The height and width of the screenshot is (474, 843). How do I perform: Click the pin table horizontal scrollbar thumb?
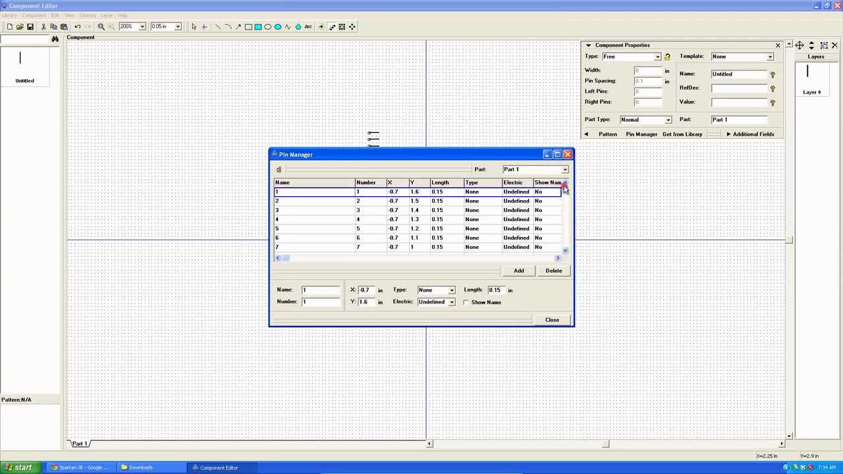(286, 258)
